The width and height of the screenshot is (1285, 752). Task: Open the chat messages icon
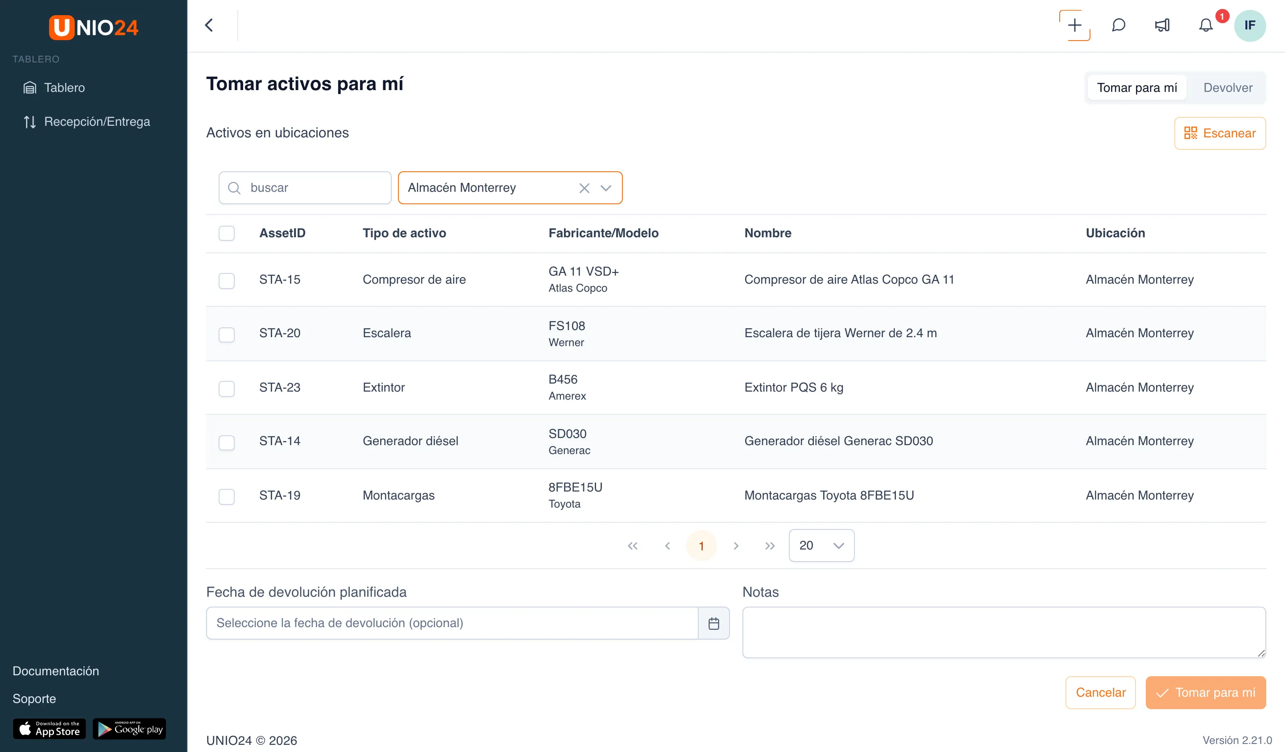click(1118, 25)
